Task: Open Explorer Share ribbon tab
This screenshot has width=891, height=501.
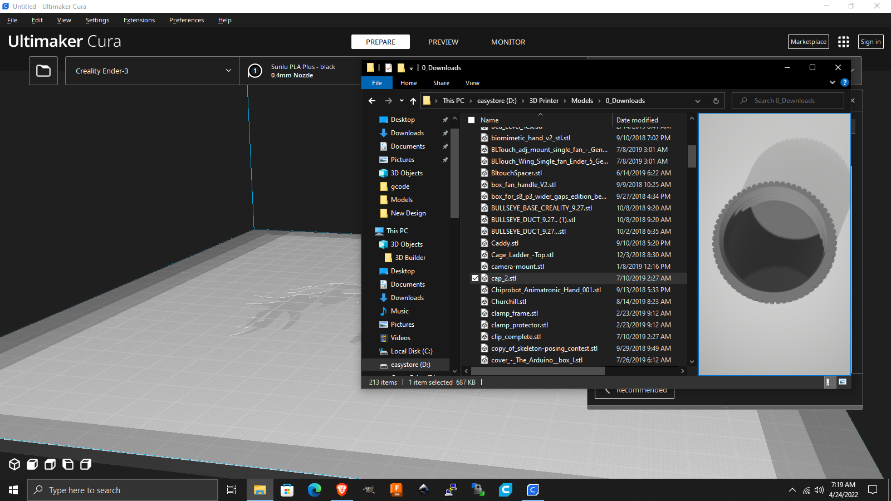Action: pyautogui.click(x=441, y=83)
